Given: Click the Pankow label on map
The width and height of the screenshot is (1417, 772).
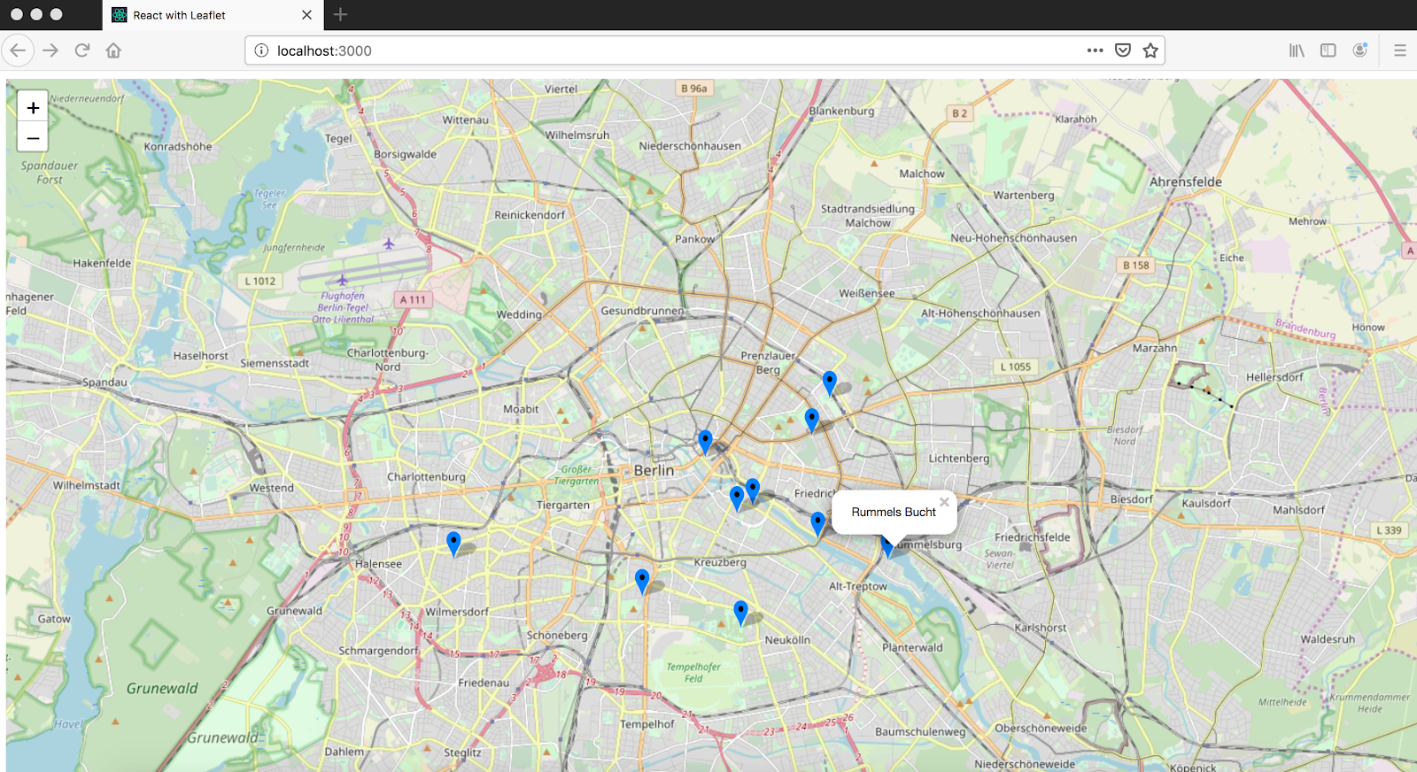Looking at the screenshot, I should click(x=694, y=239).
